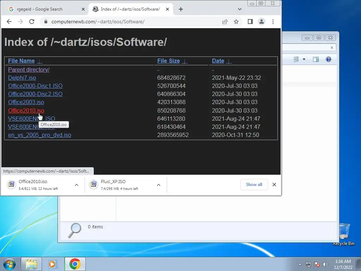The image size is (361, 271).
Task: Download Delphi7.iso
Action: click(22, 78)
